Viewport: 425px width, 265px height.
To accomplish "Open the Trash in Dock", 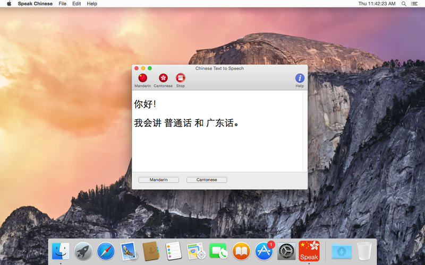I will [364, 251].
